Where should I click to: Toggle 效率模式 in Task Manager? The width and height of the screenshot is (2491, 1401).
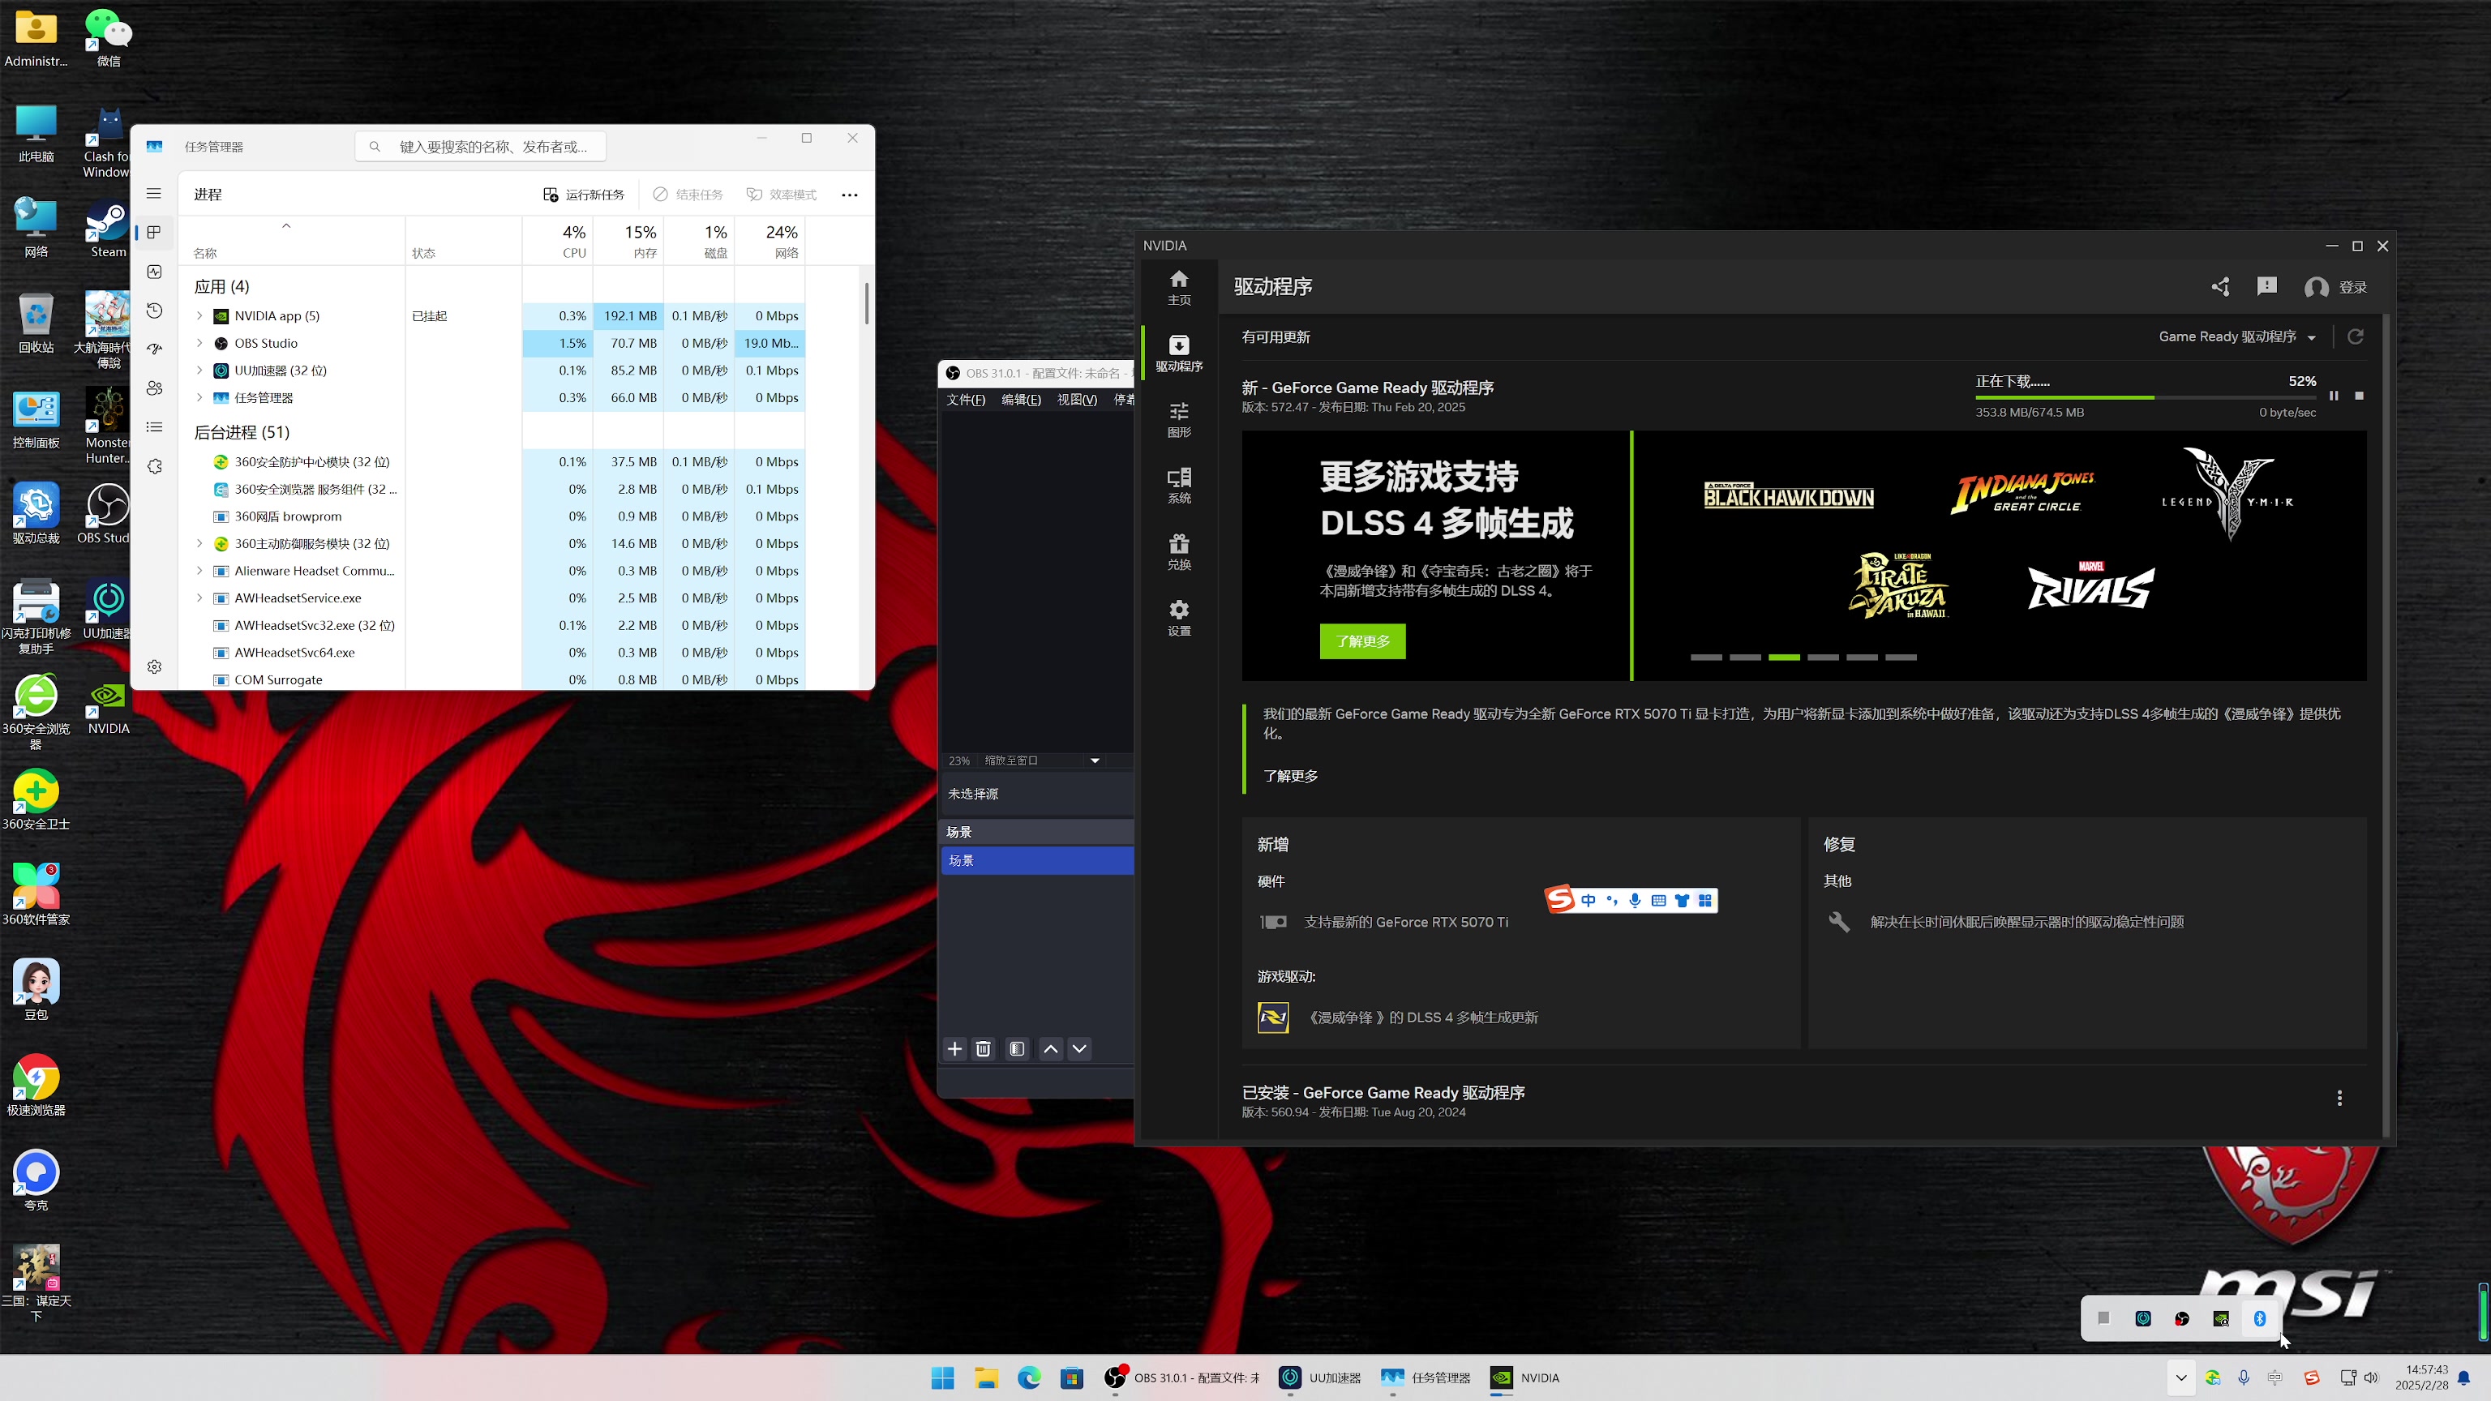[x=782, y=195]
